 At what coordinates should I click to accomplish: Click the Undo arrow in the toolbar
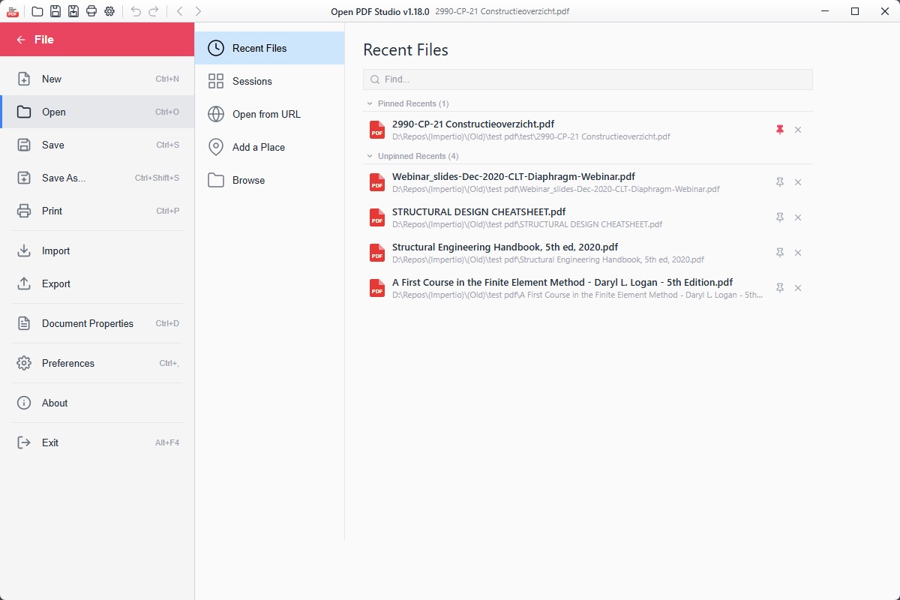(x=135, y=11)
